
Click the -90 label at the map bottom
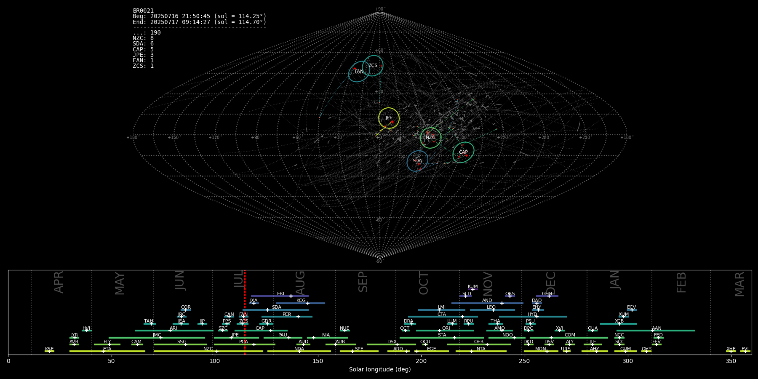tap(380, 262)
